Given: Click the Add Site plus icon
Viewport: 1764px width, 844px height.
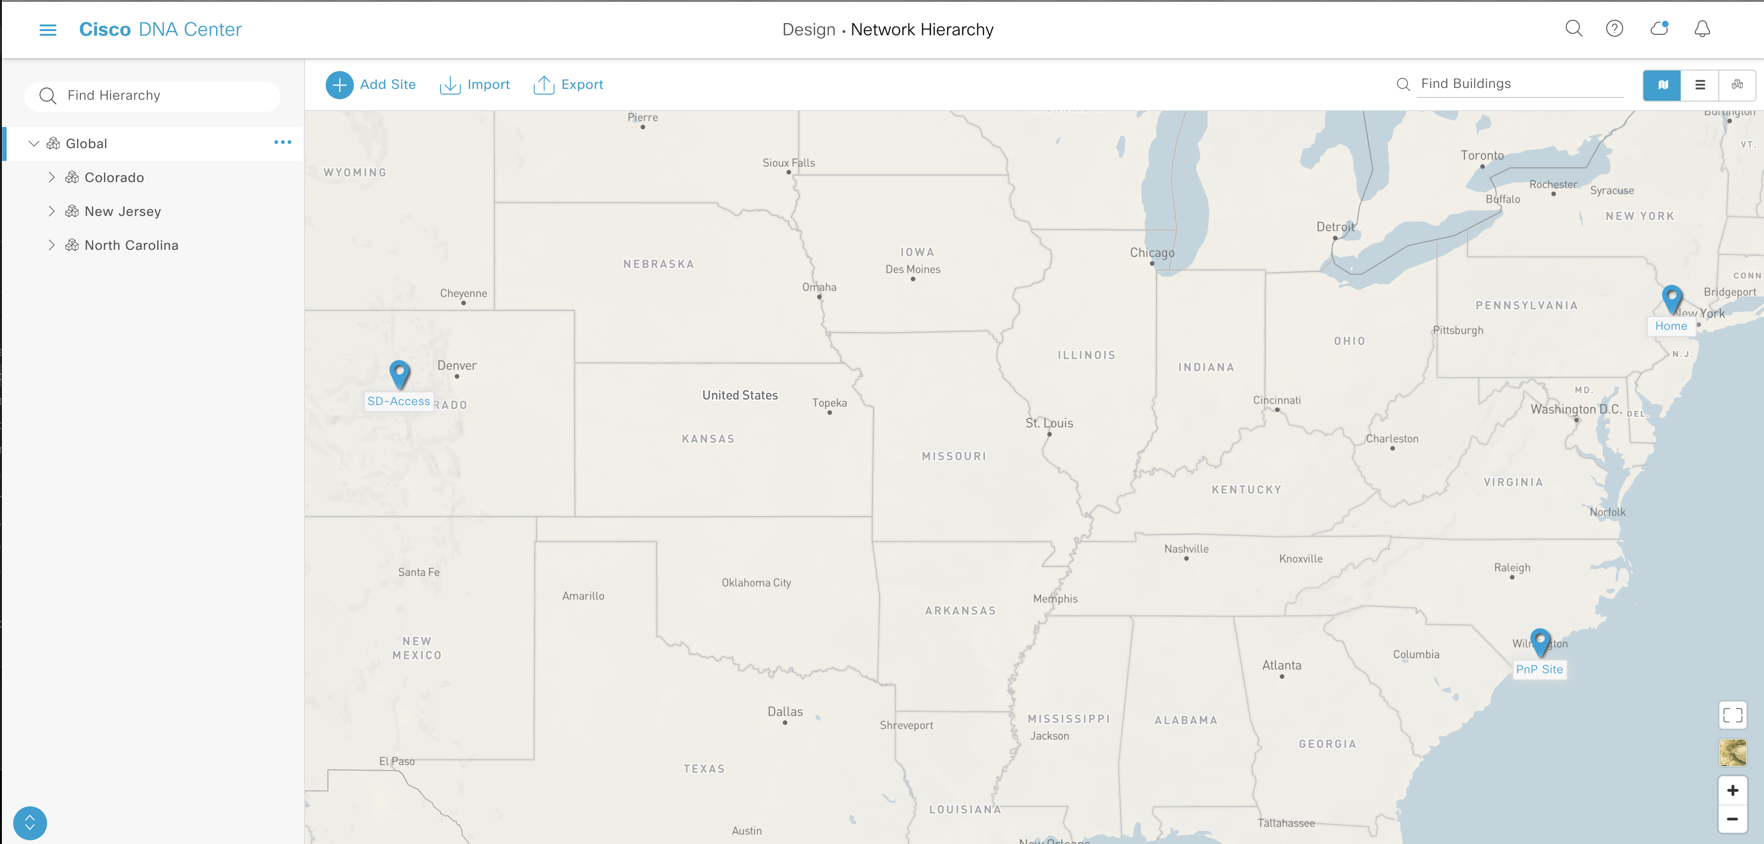Looking at the screenshot, I should coord(340,85).
